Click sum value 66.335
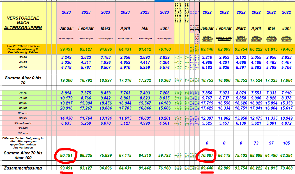 [x=86, y=156]
